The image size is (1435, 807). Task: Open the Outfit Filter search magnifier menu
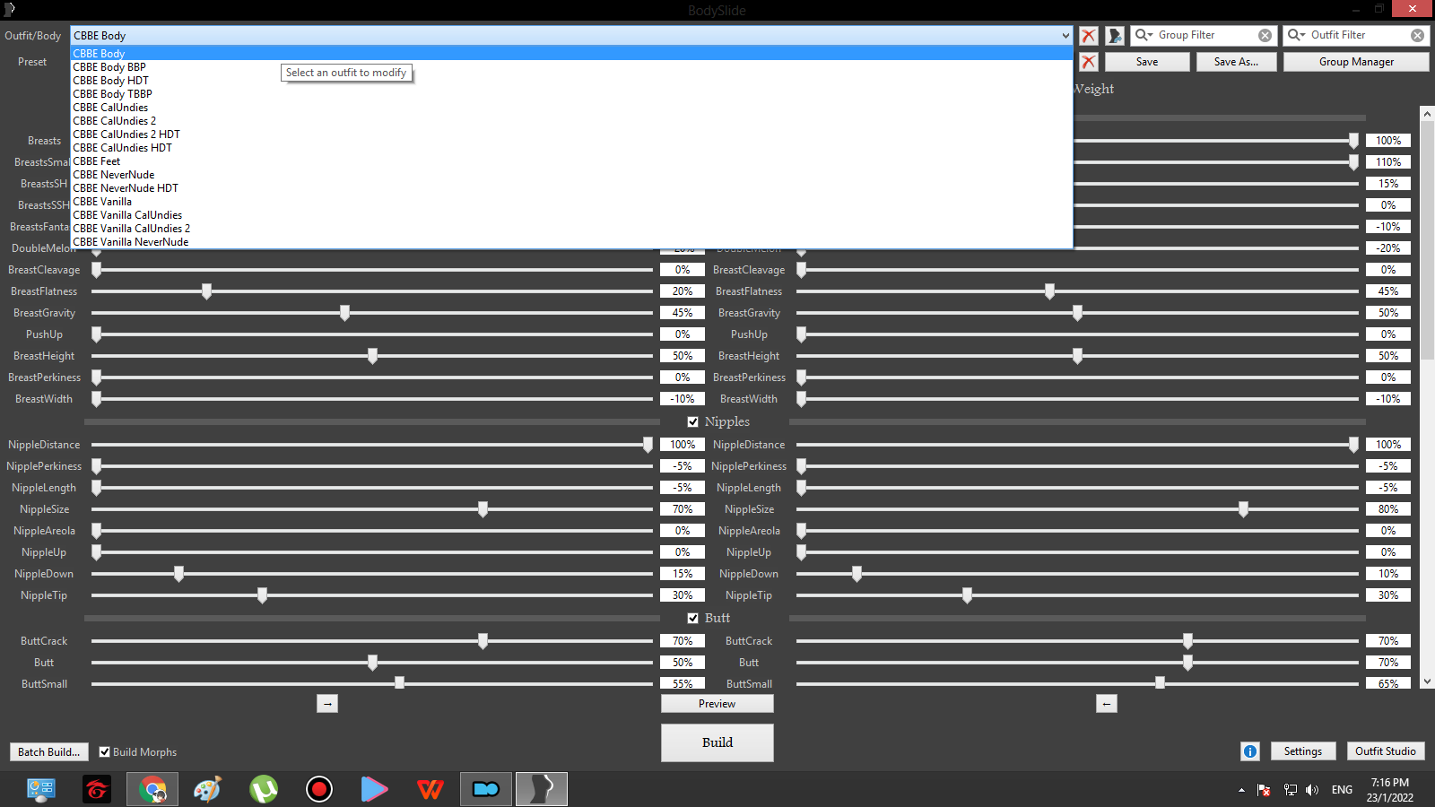[1296, 35]
